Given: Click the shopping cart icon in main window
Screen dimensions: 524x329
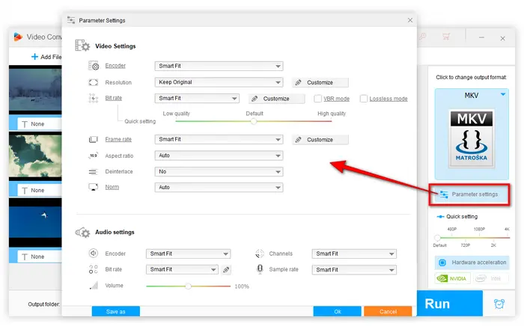Looking at the screenshot, I should (446, 37).
